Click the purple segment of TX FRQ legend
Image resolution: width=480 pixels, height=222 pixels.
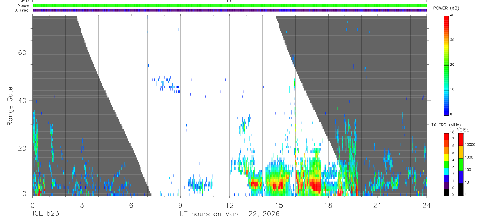pos(446,186)
